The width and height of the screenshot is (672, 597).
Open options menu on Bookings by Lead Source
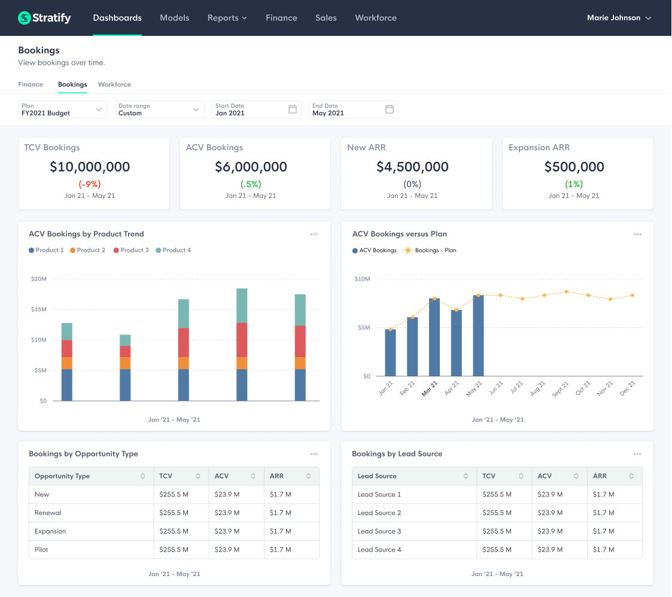(x=638, y=454)
